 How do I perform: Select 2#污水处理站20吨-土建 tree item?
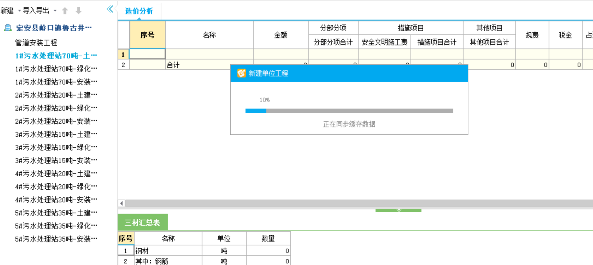(x=56, y=95)
